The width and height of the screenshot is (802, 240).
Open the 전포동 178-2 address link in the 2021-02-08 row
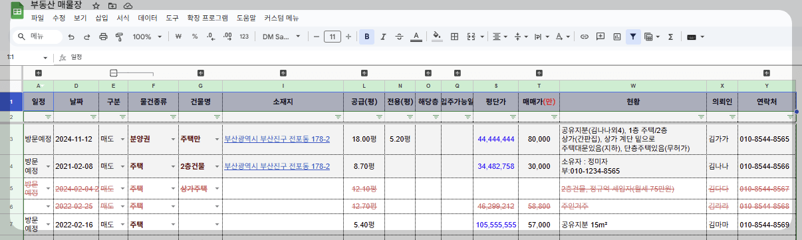(x=277, y=166)
